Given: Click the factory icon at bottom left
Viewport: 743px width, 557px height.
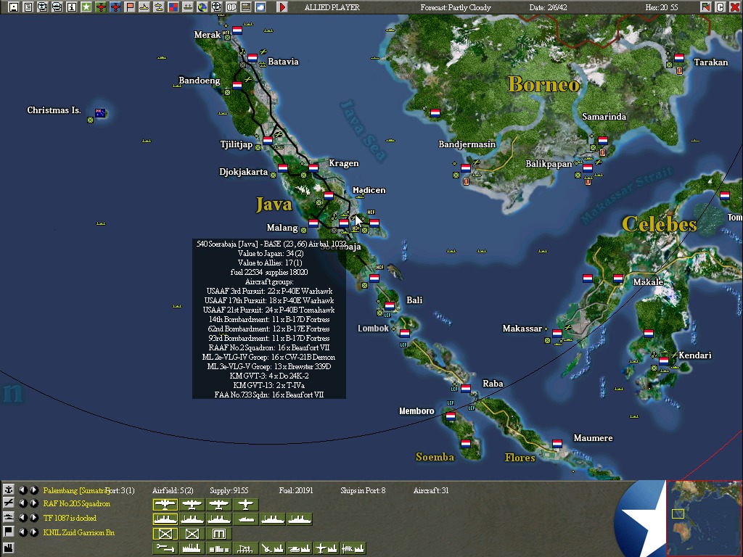Looking at the screenshot, I should pyautogui.click(x=9, y=548).
